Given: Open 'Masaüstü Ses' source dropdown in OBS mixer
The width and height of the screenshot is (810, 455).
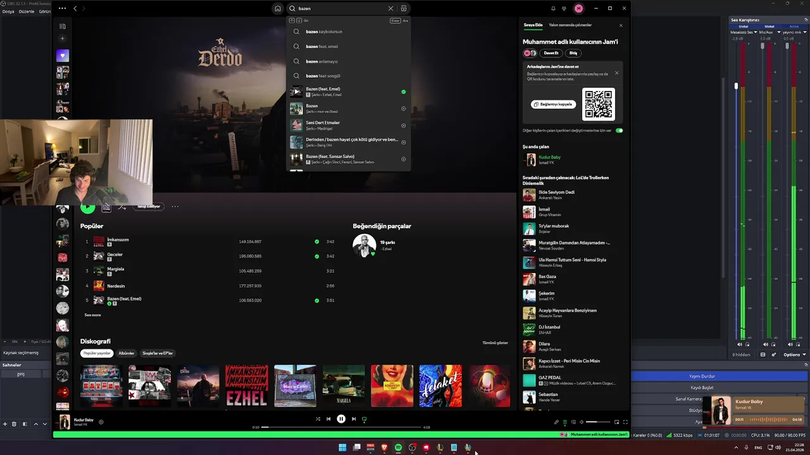Looking at the screenshot, I should pyautogui.click(x=744, y=32).
